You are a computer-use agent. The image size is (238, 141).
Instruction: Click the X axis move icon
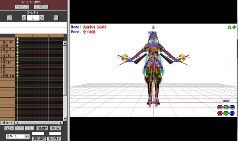tap(220, 113)
